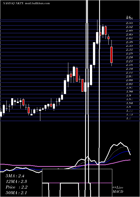Click the 1.8 price axis label
The image size is (140, 197).
(x=128, y=107)
